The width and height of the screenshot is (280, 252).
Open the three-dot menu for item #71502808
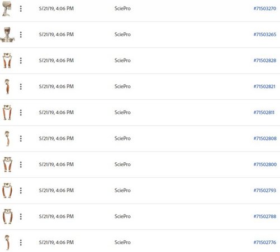tap(21, 139)
